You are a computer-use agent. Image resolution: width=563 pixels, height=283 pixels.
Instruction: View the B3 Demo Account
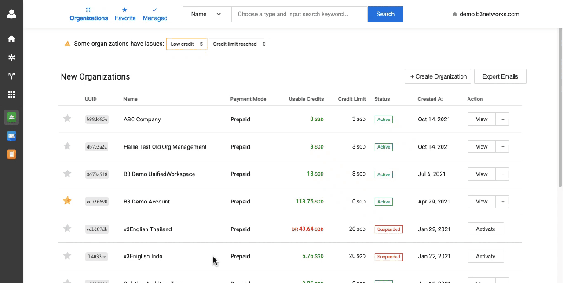(x=482, y=201)
